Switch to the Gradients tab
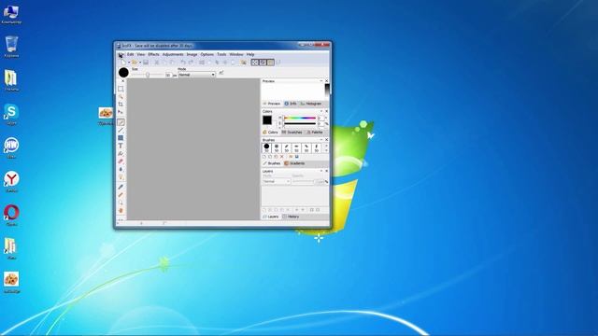 click(x=294, y=163)
